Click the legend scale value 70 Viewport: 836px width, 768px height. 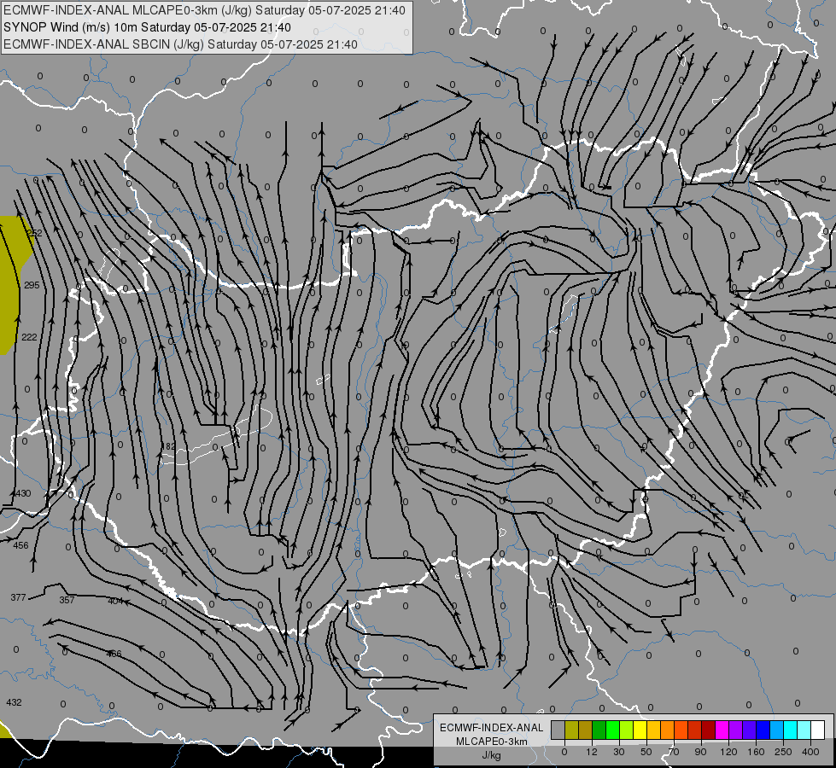point(674,753)
